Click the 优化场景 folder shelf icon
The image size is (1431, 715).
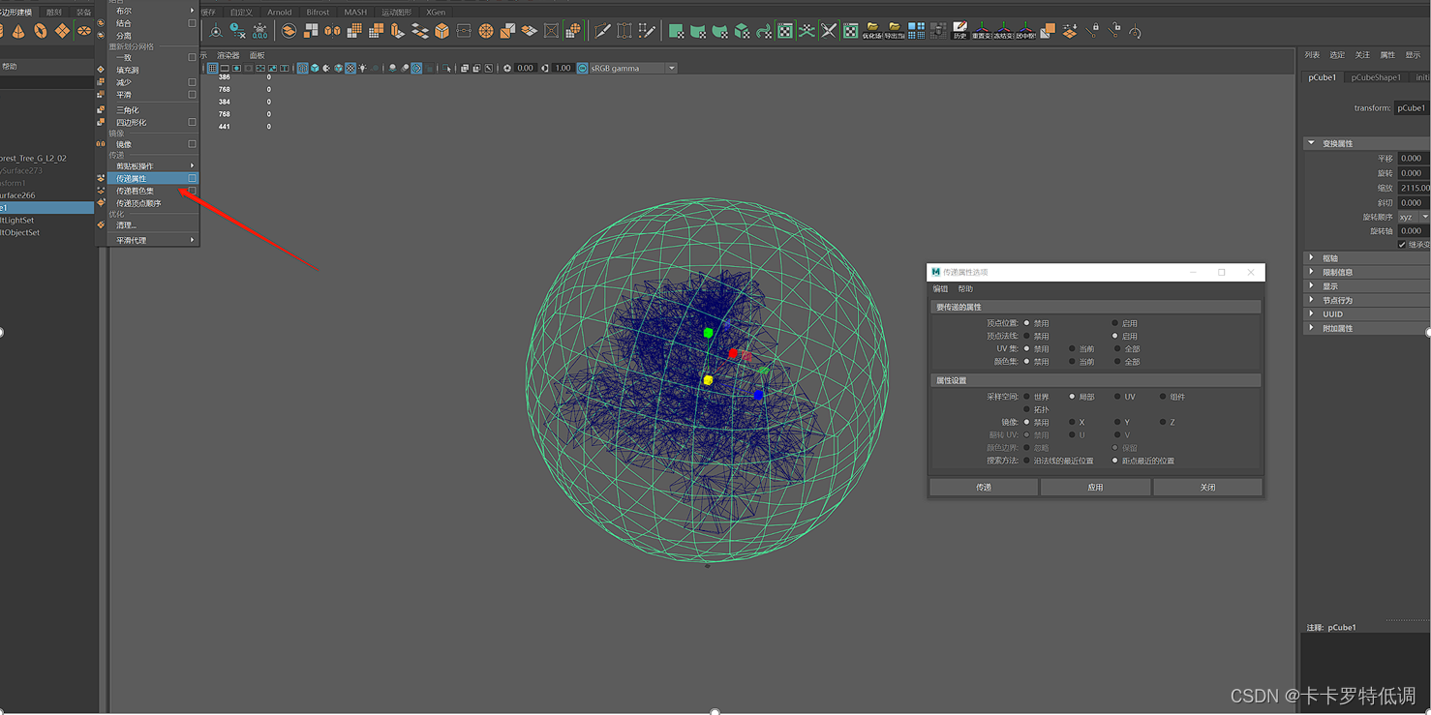(x=871, y=30)
